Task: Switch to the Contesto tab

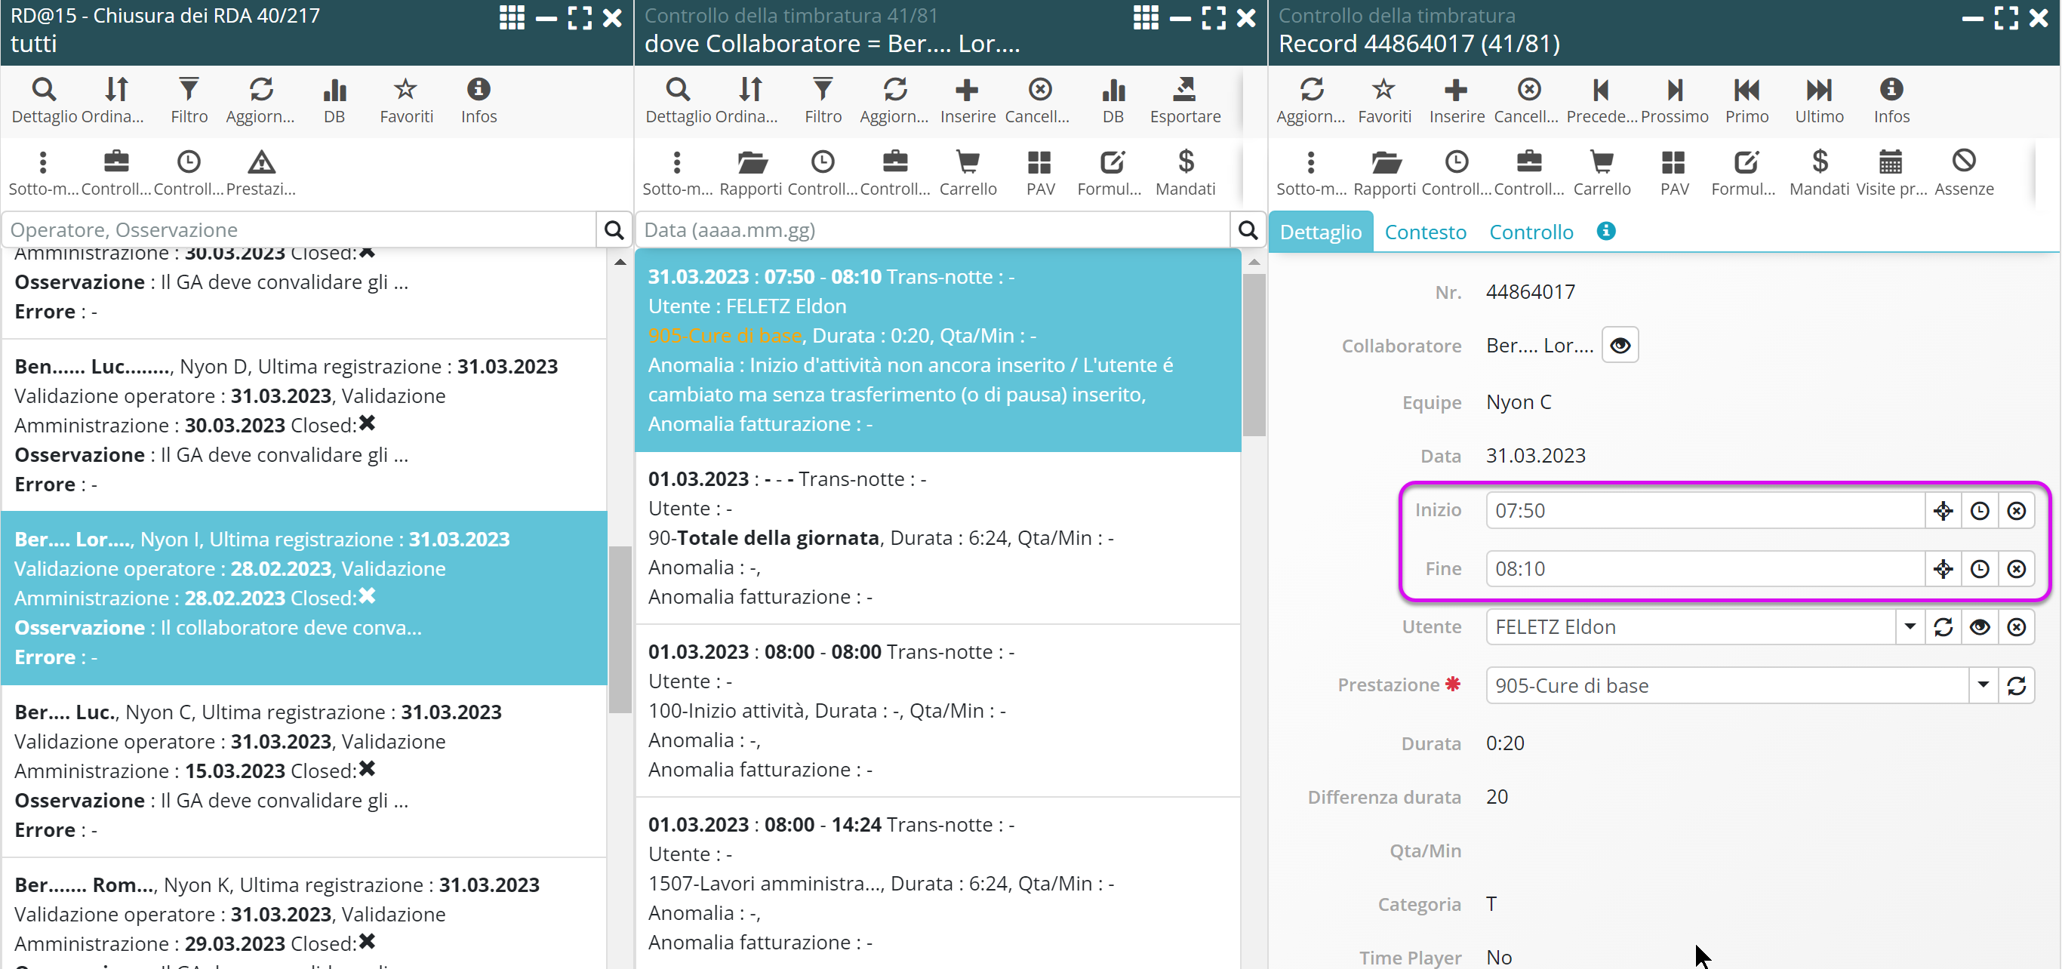Action: 1425,232
